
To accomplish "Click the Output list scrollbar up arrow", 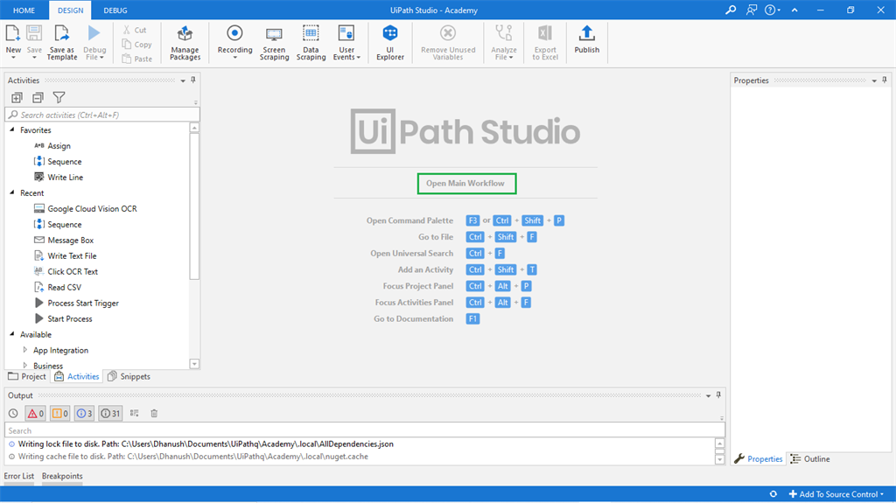I will pos(719,444).
